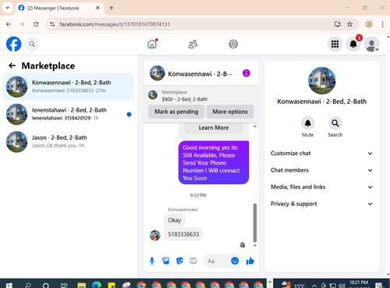Click the chat scroll up arrow
The height and width of the screenshot is (288, 390).
pyautogui.click(x=255, y=126)
